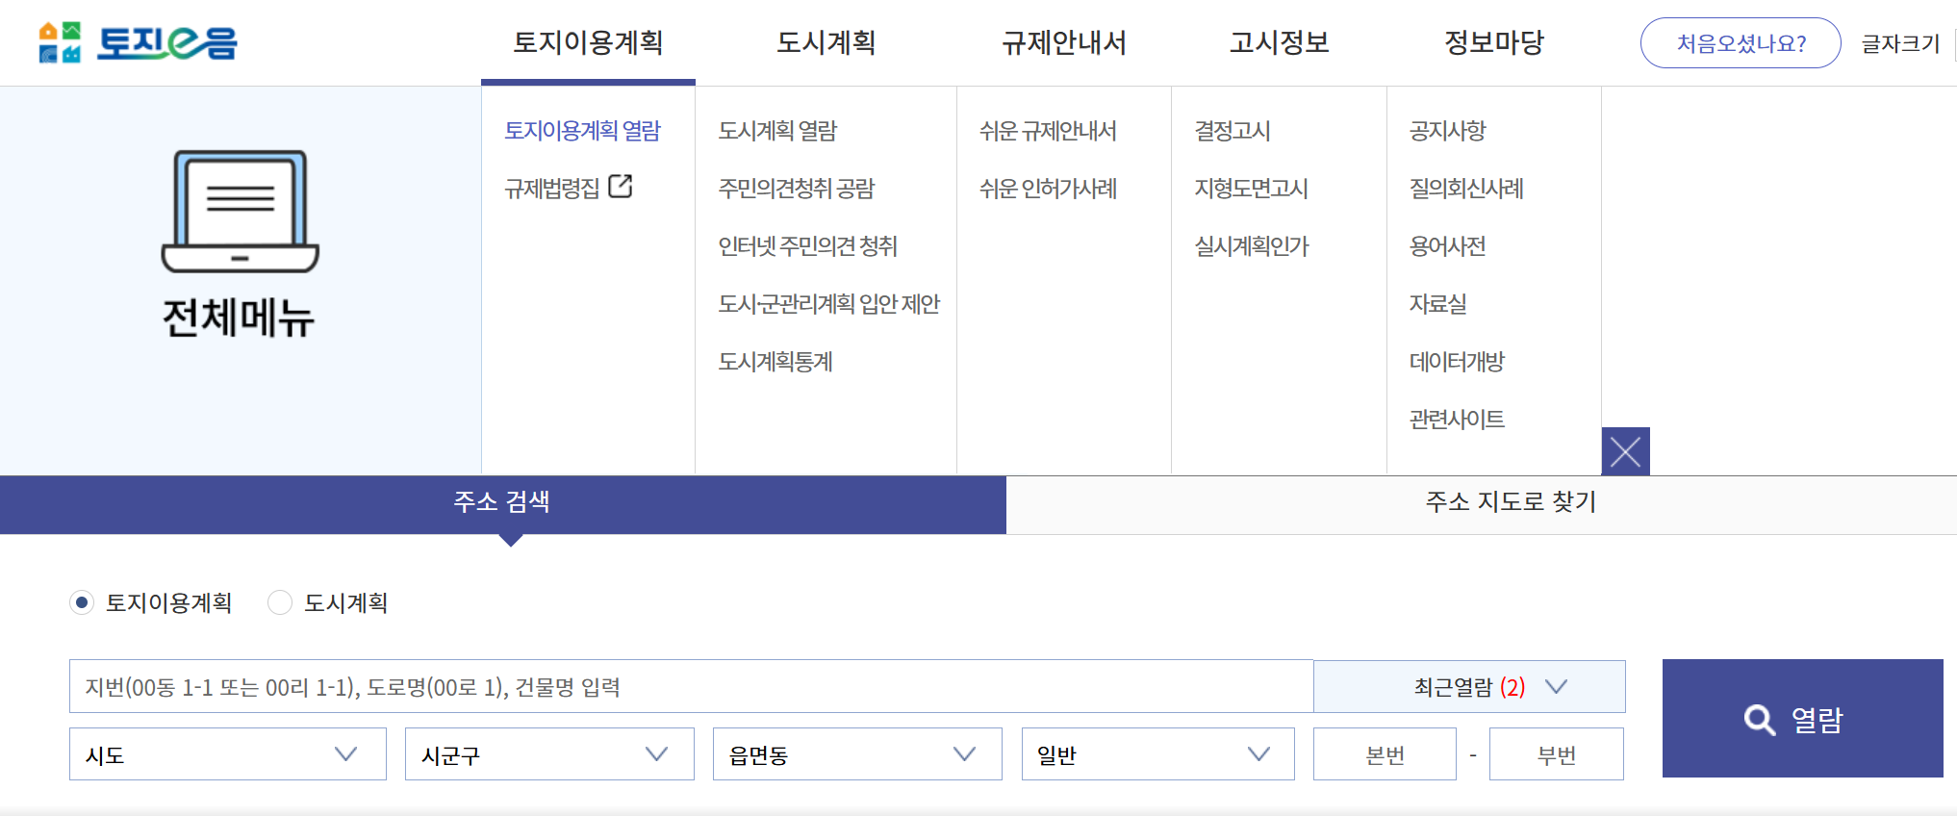The width and height of the screenshot is (1957, 816).
Task: Select the 토지이용계획 radio button
Action: (83, 602)
